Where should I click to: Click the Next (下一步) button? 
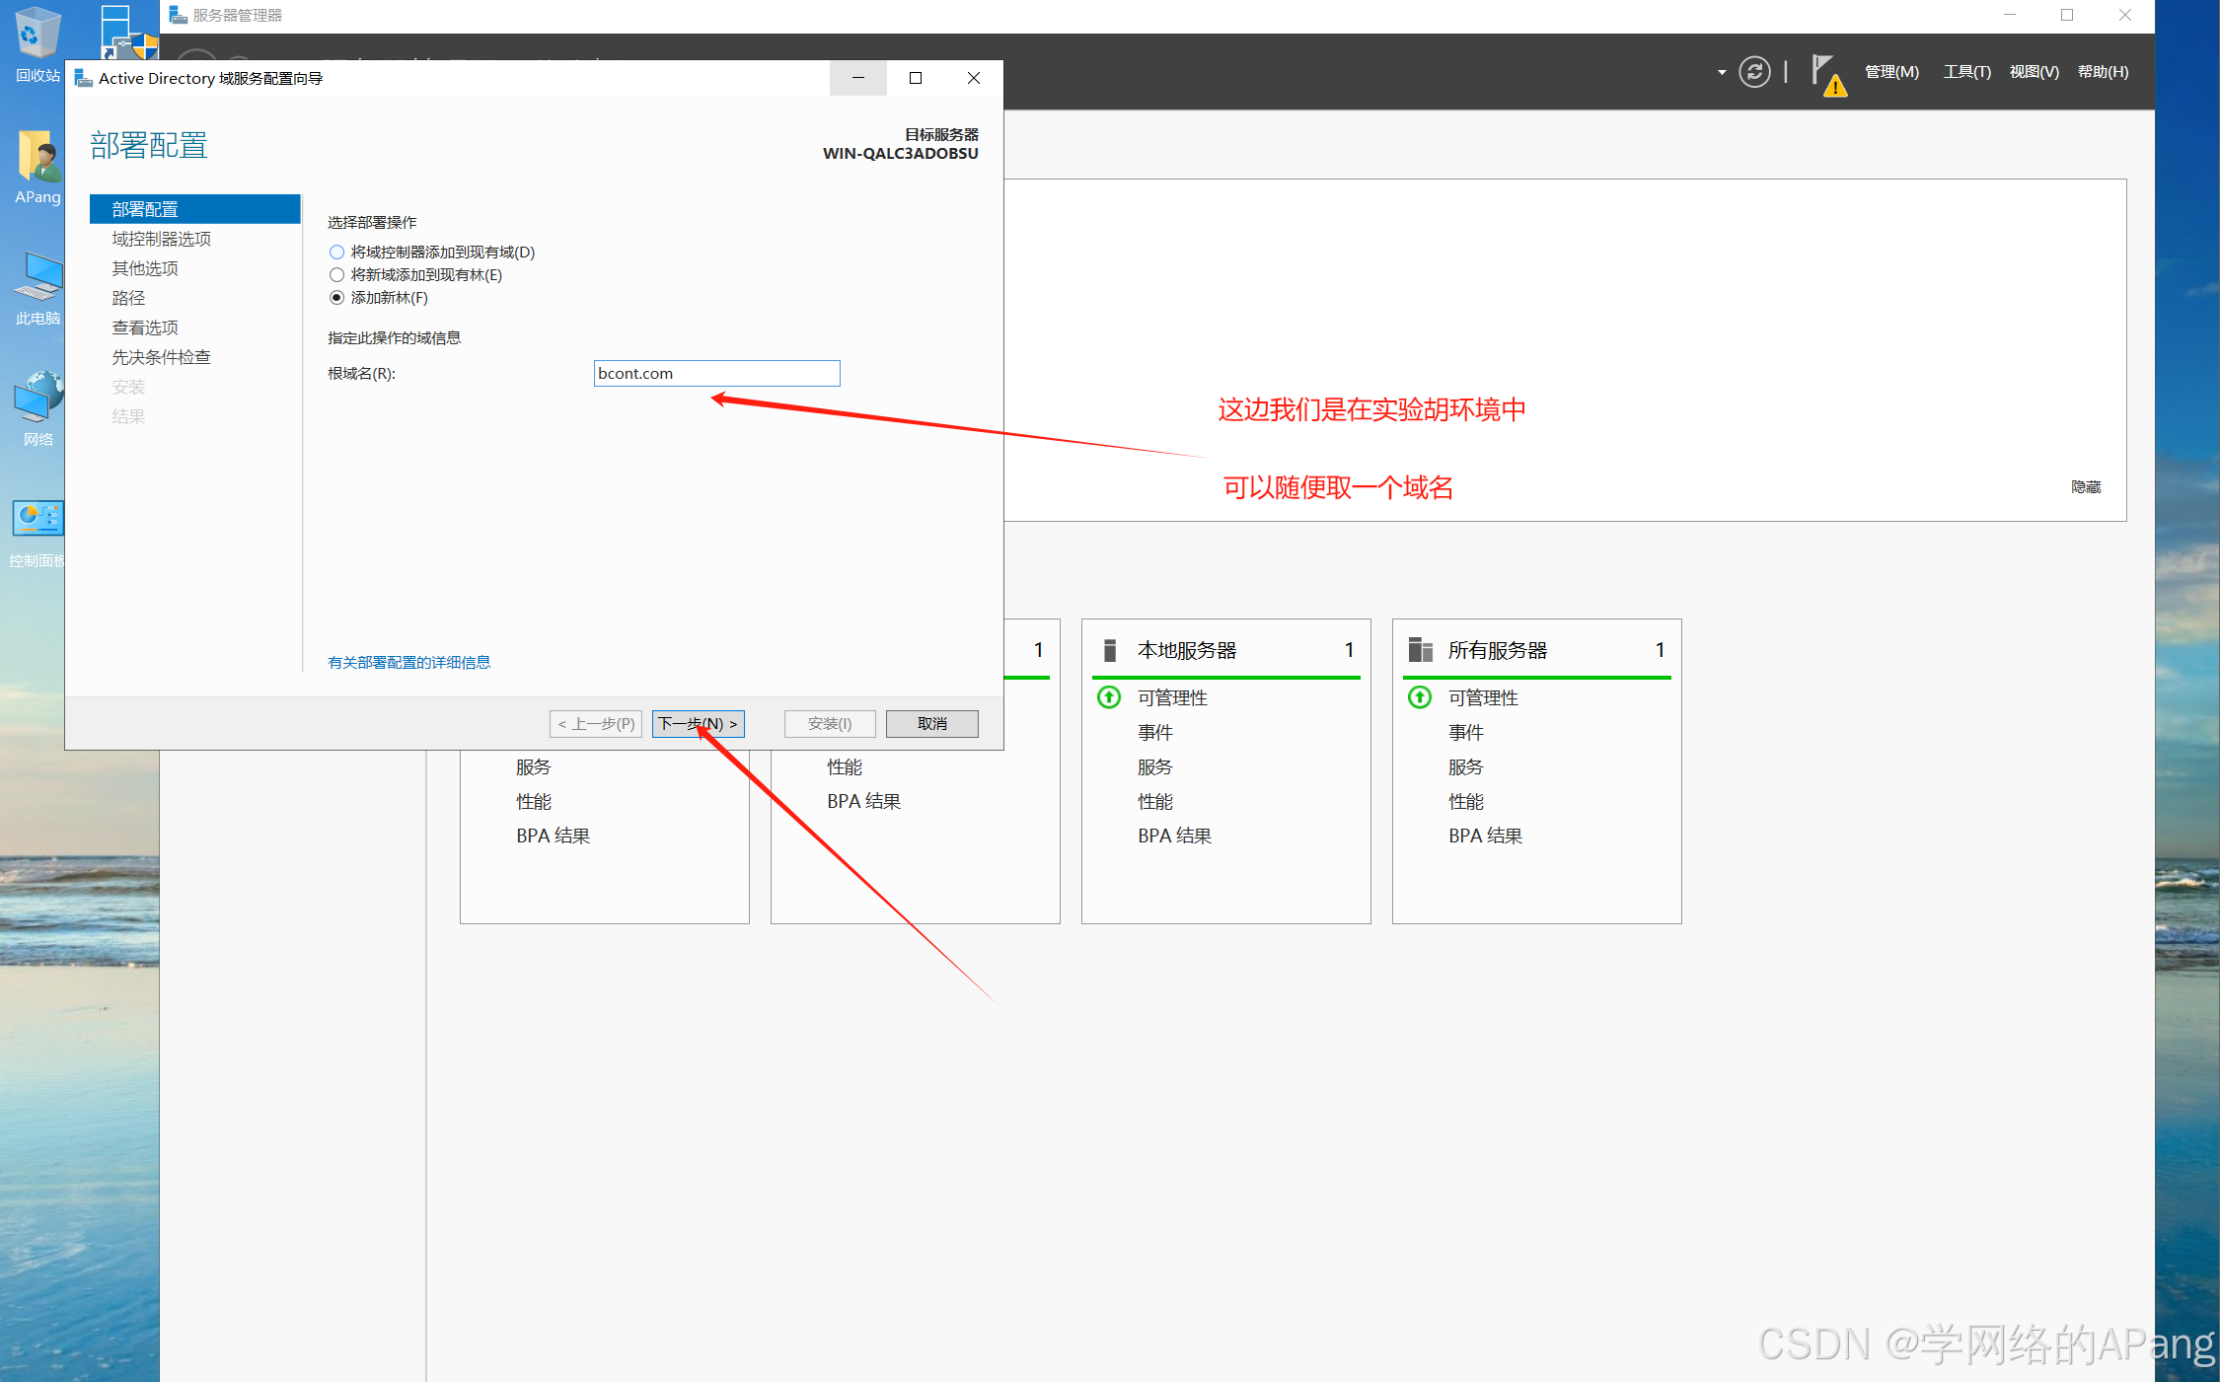[698, 724]
